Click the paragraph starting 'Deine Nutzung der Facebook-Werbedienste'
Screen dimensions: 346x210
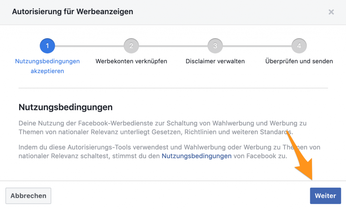point(162,127)
